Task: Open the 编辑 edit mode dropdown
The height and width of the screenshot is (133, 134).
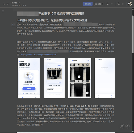Action: click(99, 4)
